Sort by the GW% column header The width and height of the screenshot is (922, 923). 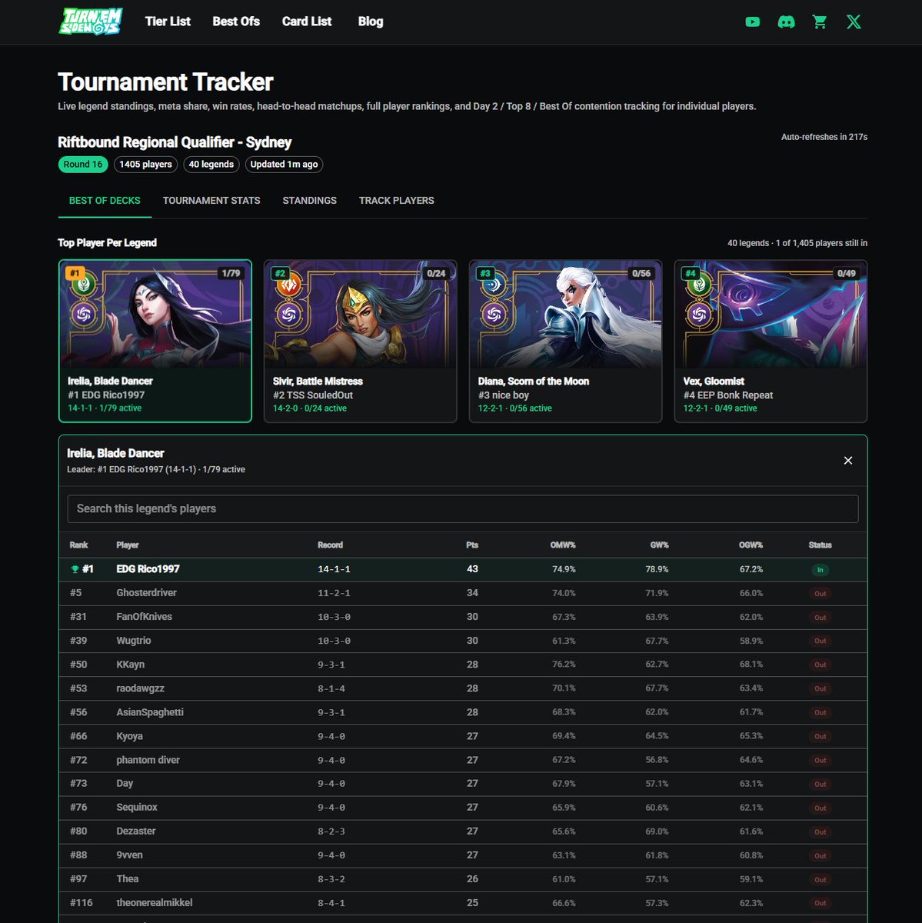[x=659, y=545]
